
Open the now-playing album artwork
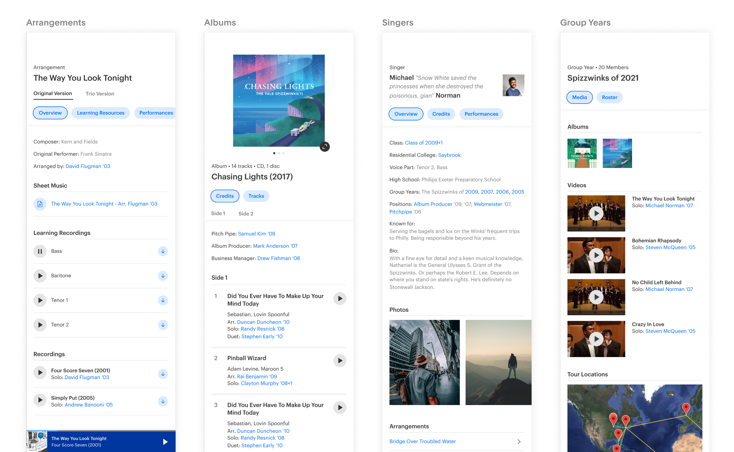[x=37, y=441]
